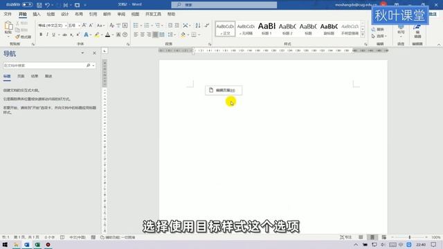Toggle the AutoSave switch
Image resolution: width=443 pixels, height=249 pixels.
pos(27,5)
